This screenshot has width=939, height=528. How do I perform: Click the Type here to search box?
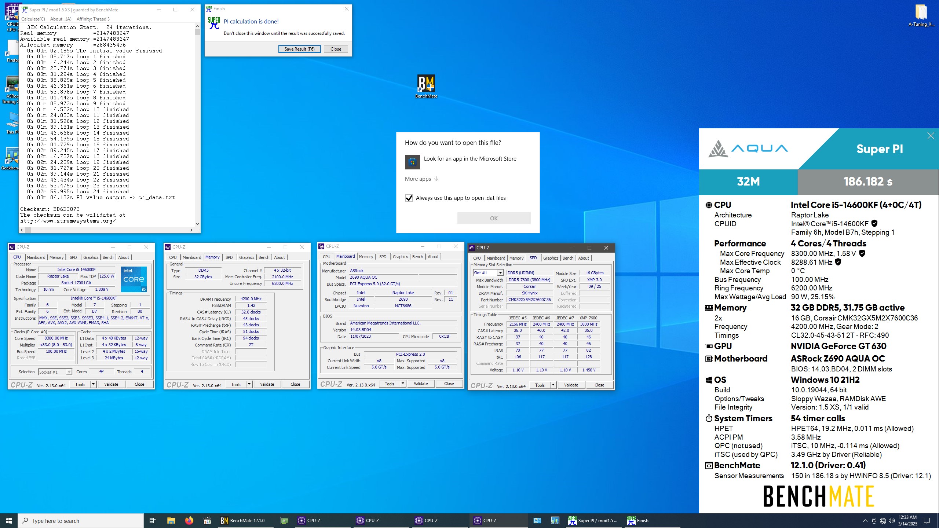tap(81, 521)
